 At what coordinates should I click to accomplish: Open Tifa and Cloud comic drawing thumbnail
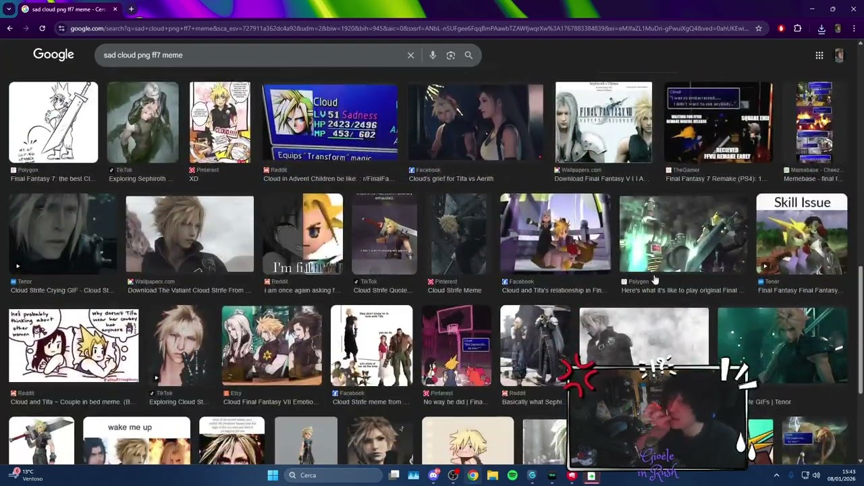[74, 345]
